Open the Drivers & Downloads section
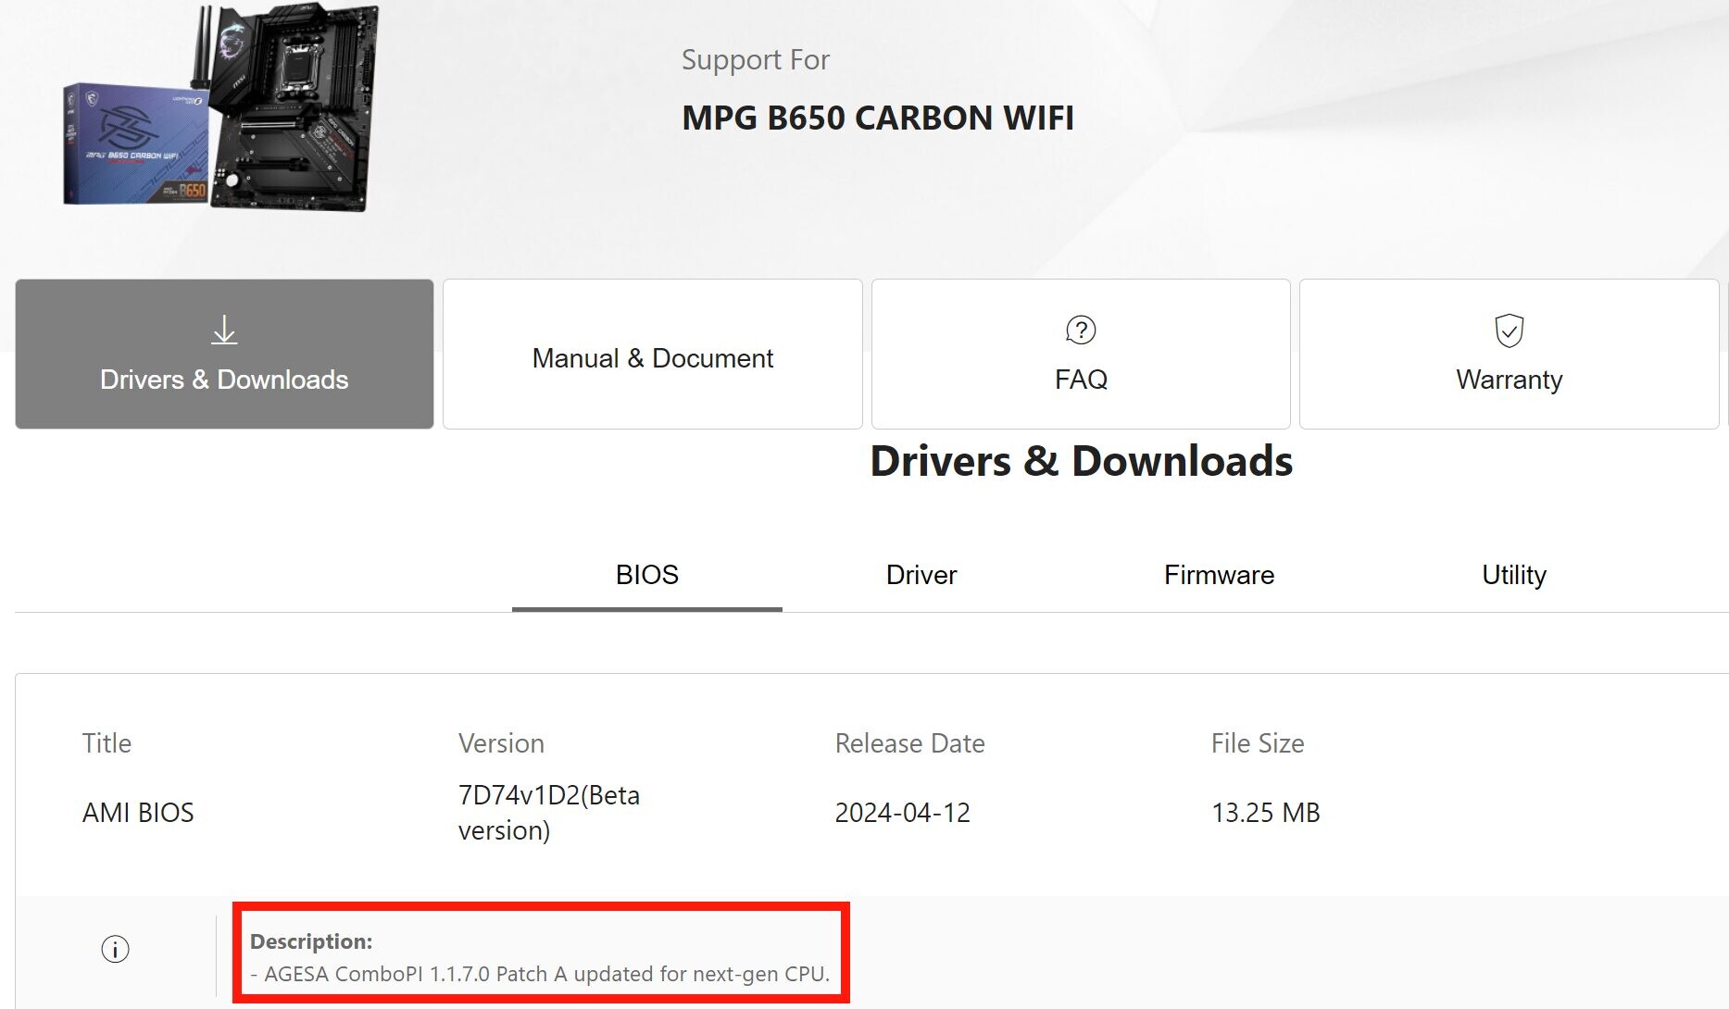 [x=224, y=354]
